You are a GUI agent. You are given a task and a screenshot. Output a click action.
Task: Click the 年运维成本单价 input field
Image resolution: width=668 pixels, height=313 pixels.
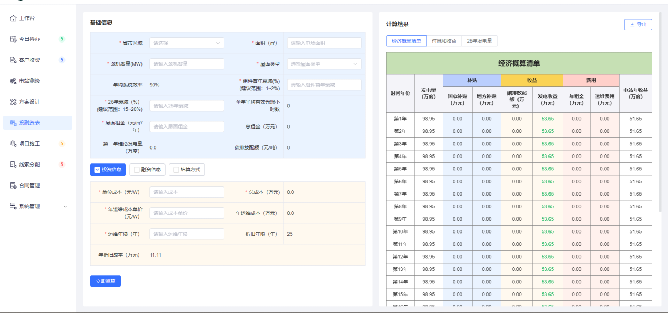click(x=187, y=213)
